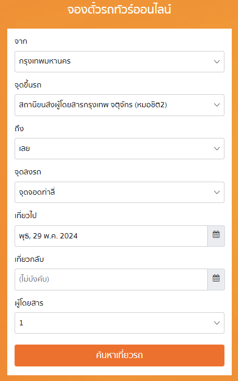Select the ผู้โดยสار passenger number dropdown

[x=119, y=323]
